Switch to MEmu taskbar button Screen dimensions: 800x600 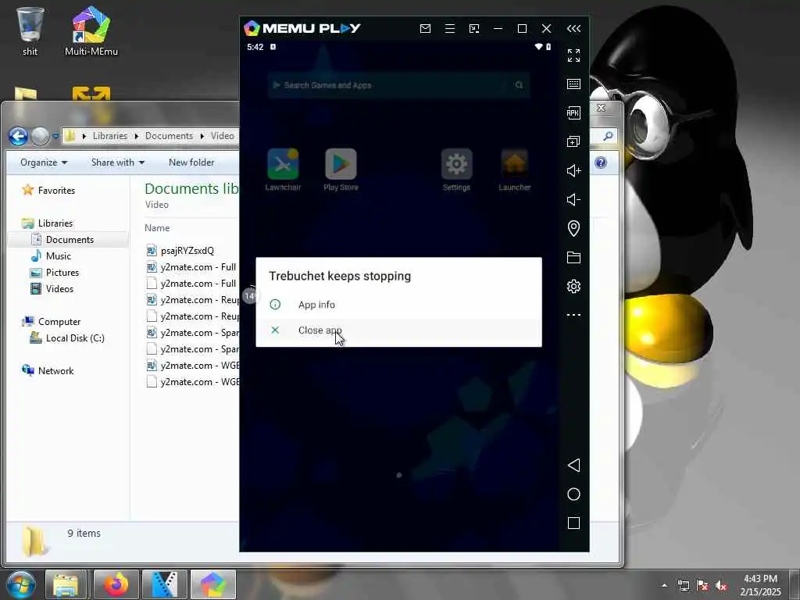[x=212, y=584]
